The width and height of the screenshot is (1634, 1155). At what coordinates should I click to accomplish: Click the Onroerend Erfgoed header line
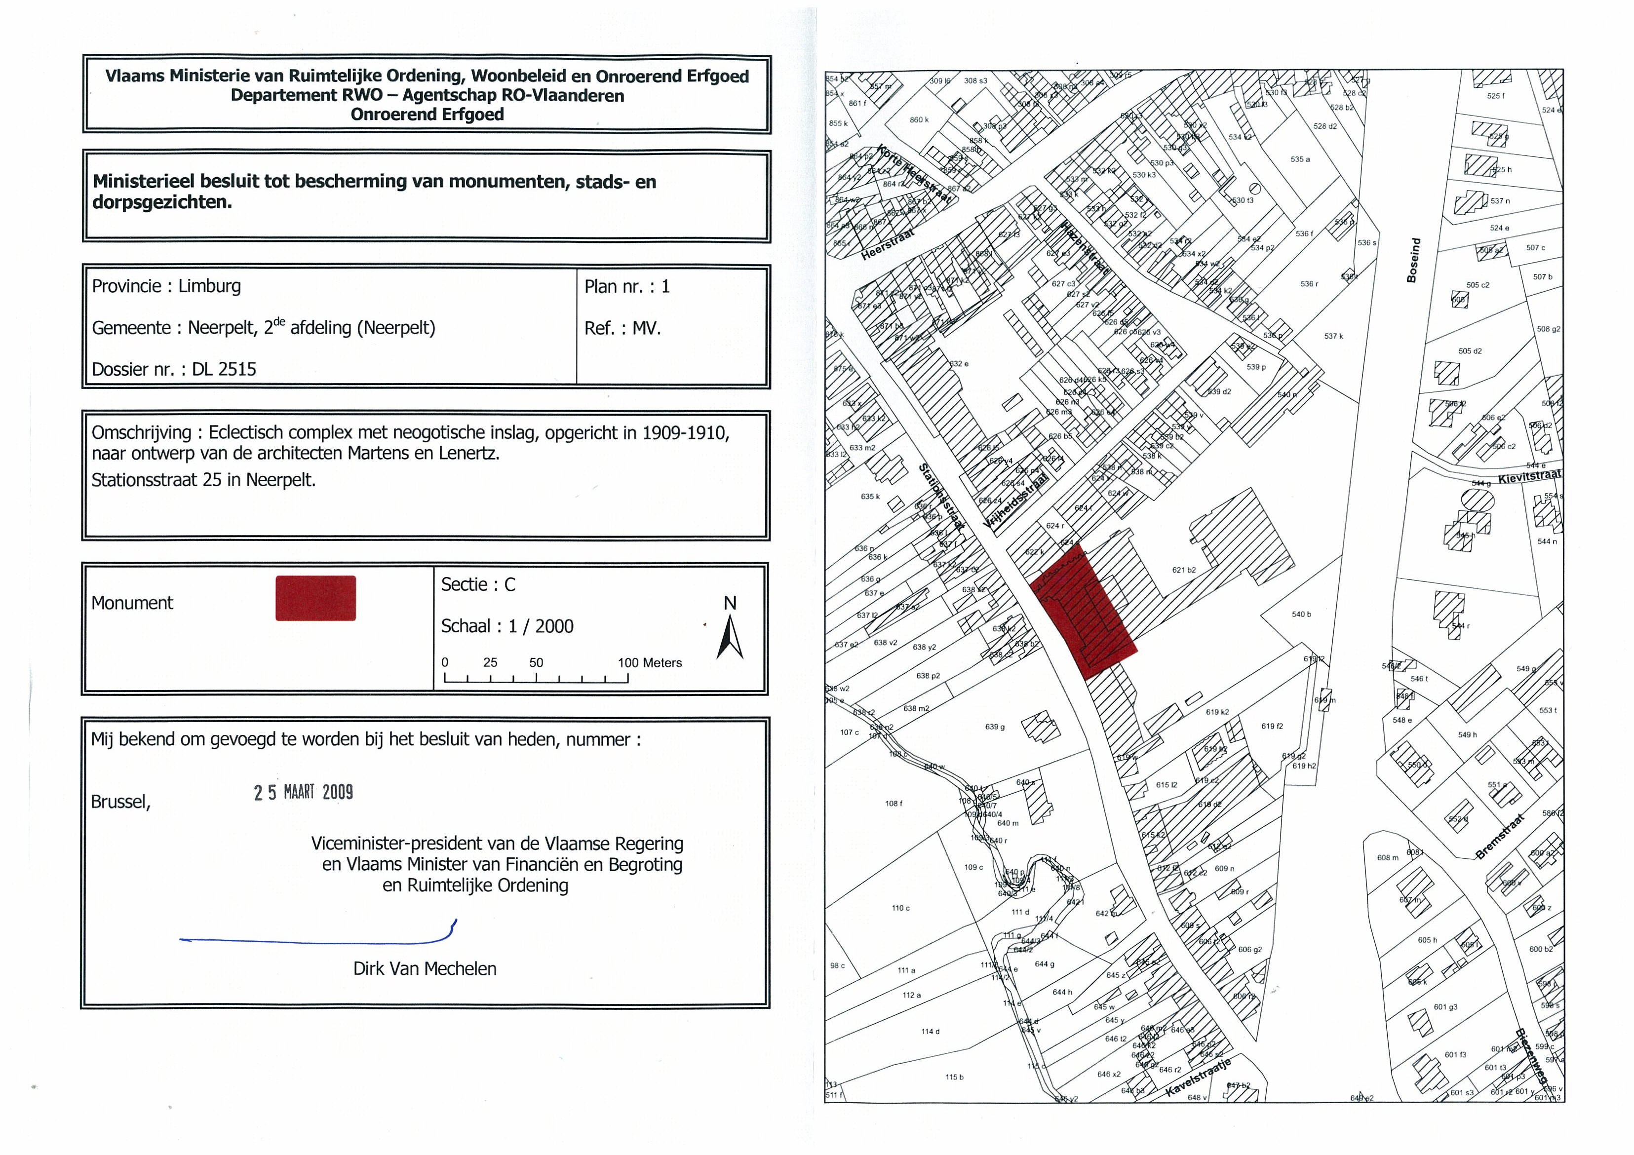(427, 115)
